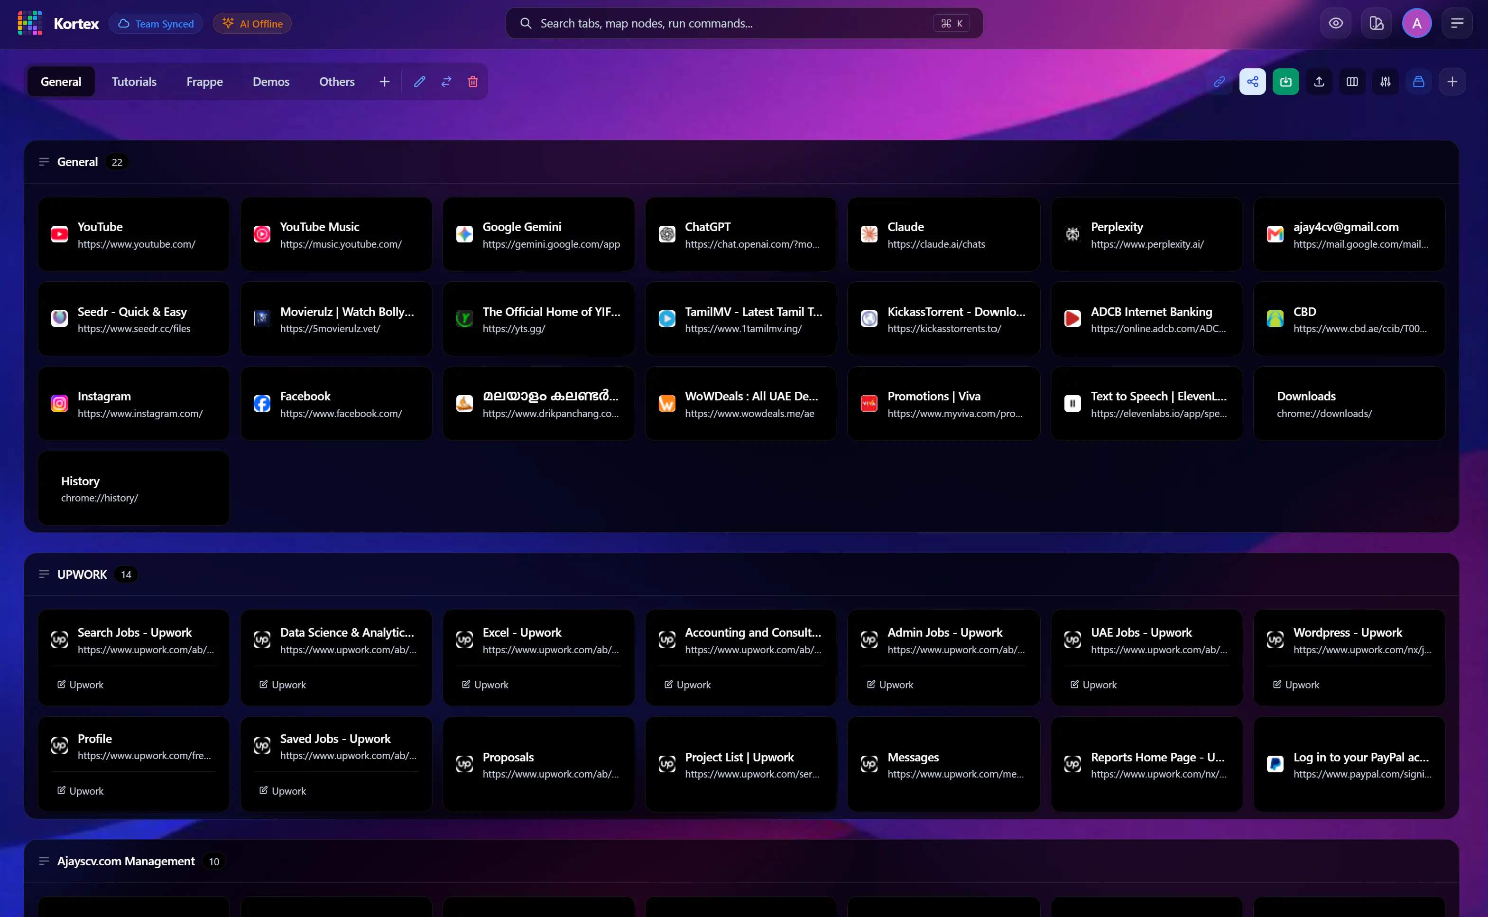Open the Google Gemini bookmark card
This screenshot has width=1488, height=917.
click(x=538, y=234)
